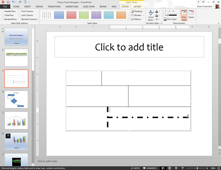Screen dimensions: 221x170
Task: Click the Redo icon in title bar
Action: [x=20, y=2]
